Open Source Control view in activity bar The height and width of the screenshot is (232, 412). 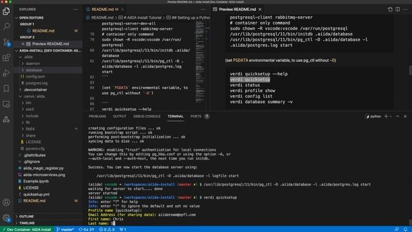(6, 42)
